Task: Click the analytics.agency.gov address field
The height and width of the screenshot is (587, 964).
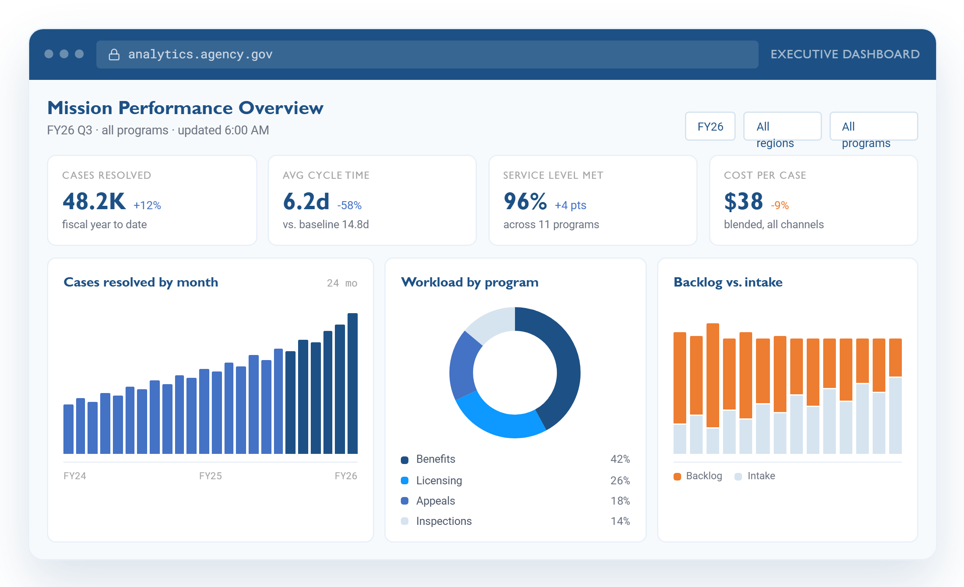Action: [x=427, y=55]
